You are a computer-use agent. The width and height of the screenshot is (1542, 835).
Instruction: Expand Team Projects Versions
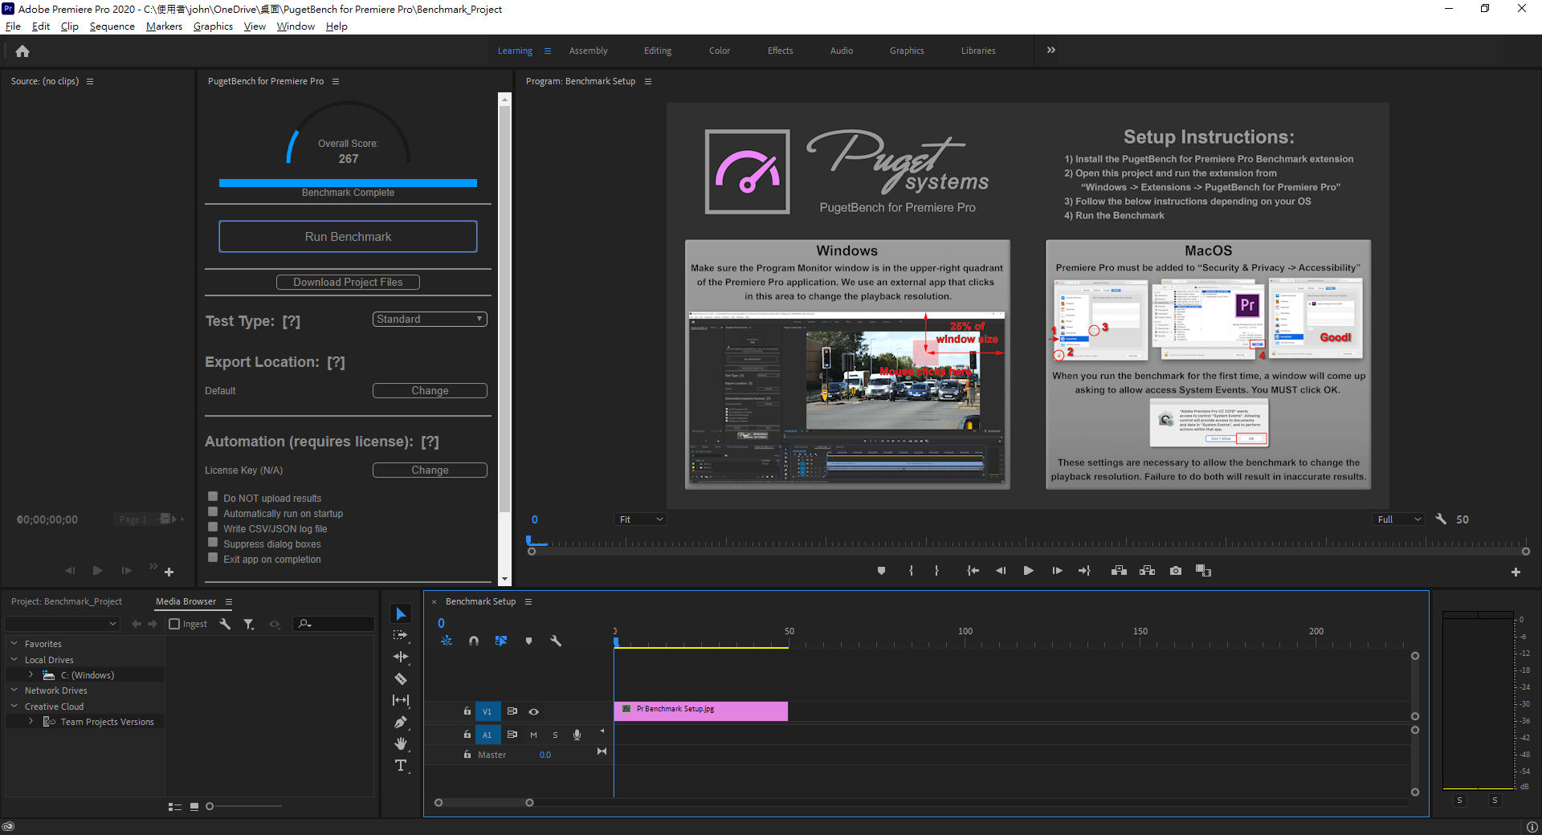pyautogui.click(x=31, y=721)
